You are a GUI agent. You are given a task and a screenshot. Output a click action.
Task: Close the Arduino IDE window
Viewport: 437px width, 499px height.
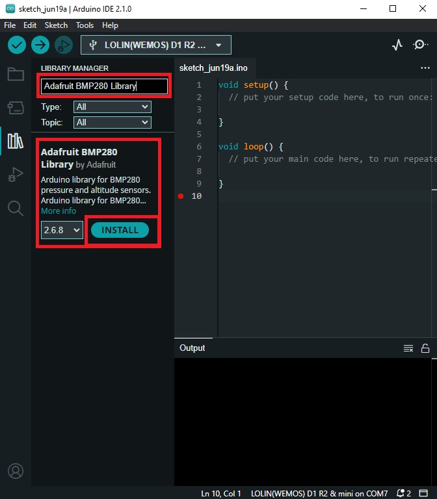(x=422, y=8)
